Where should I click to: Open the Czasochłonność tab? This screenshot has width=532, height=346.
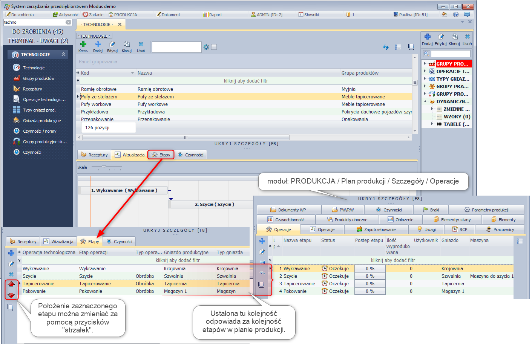[x=286, y=220]
